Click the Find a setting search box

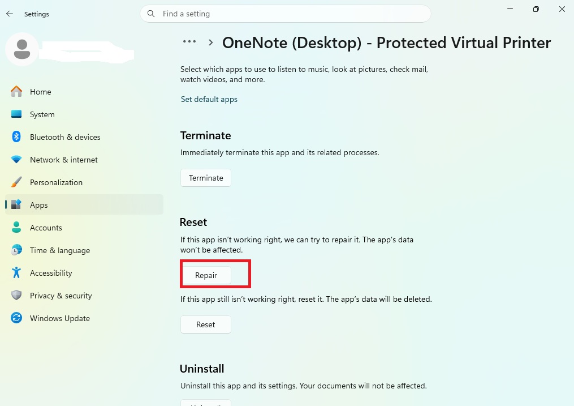pos(291,14)
